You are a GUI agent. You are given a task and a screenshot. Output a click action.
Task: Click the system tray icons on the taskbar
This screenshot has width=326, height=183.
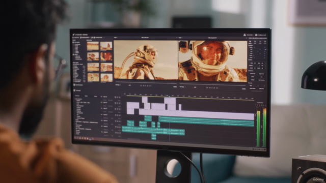pyautogui.click(x=259, y=149)
